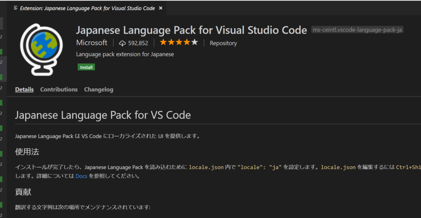421x218 pixels.
Task: Click the 592,852 install count
Action: pyautogui.click(x=138, y=43)
